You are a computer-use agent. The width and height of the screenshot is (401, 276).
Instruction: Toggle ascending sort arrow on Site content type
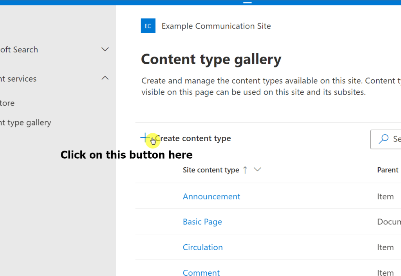pos(245,170)
